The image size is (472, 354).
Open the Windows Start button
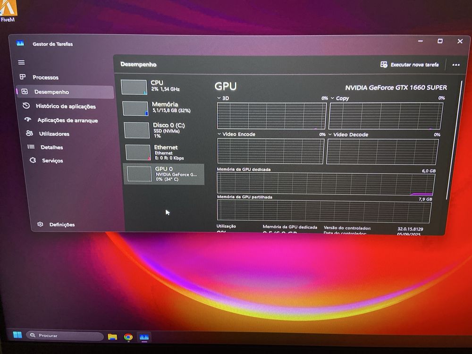(x=17, y=335)
